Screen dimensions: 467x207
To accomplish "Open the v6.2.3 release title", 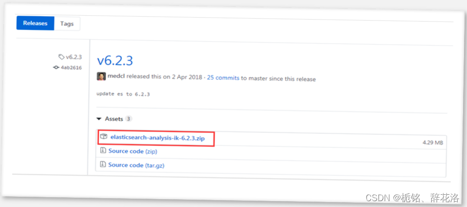I will pos(115,61).
